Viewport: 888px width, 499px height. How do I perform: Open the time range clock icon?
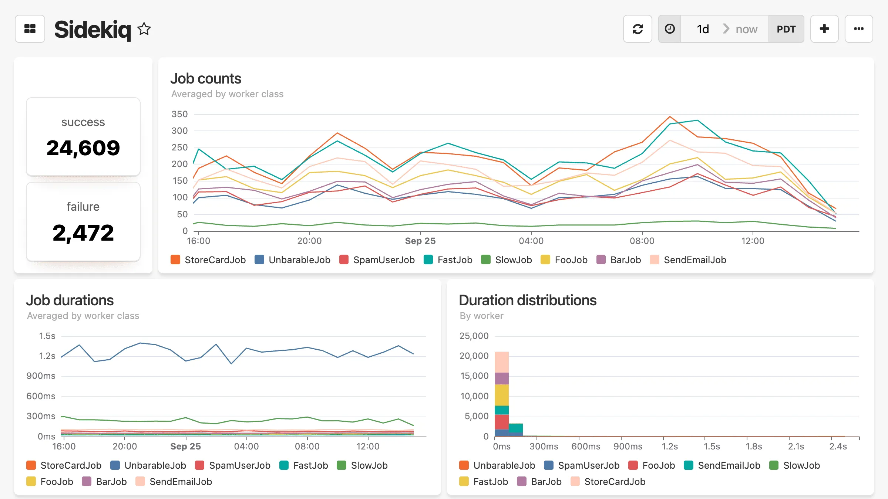point(669,28)
